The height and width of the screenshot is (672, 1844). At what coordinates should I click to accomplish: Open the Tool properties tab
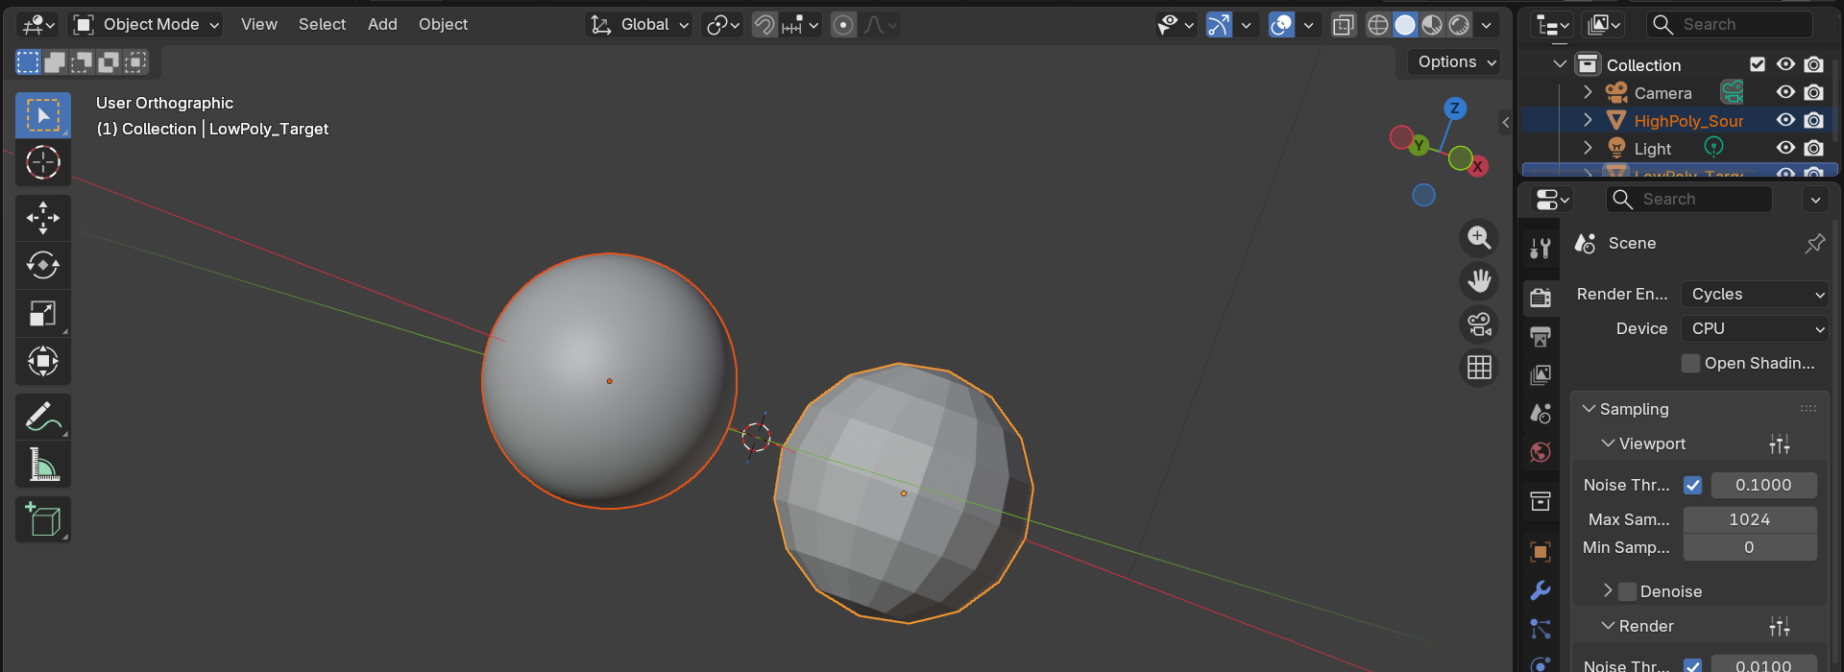1541,249
